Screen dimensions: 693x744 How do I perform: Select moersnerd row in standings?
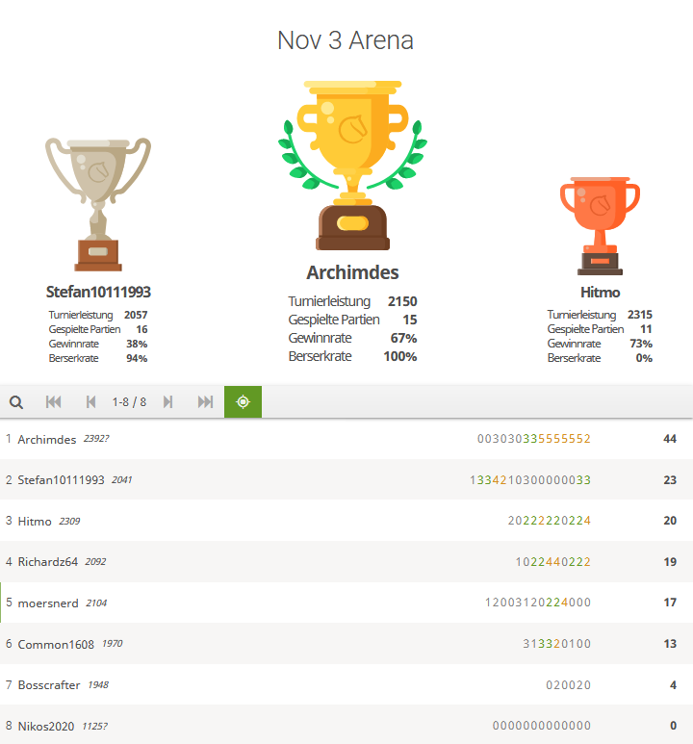(346, 603)
